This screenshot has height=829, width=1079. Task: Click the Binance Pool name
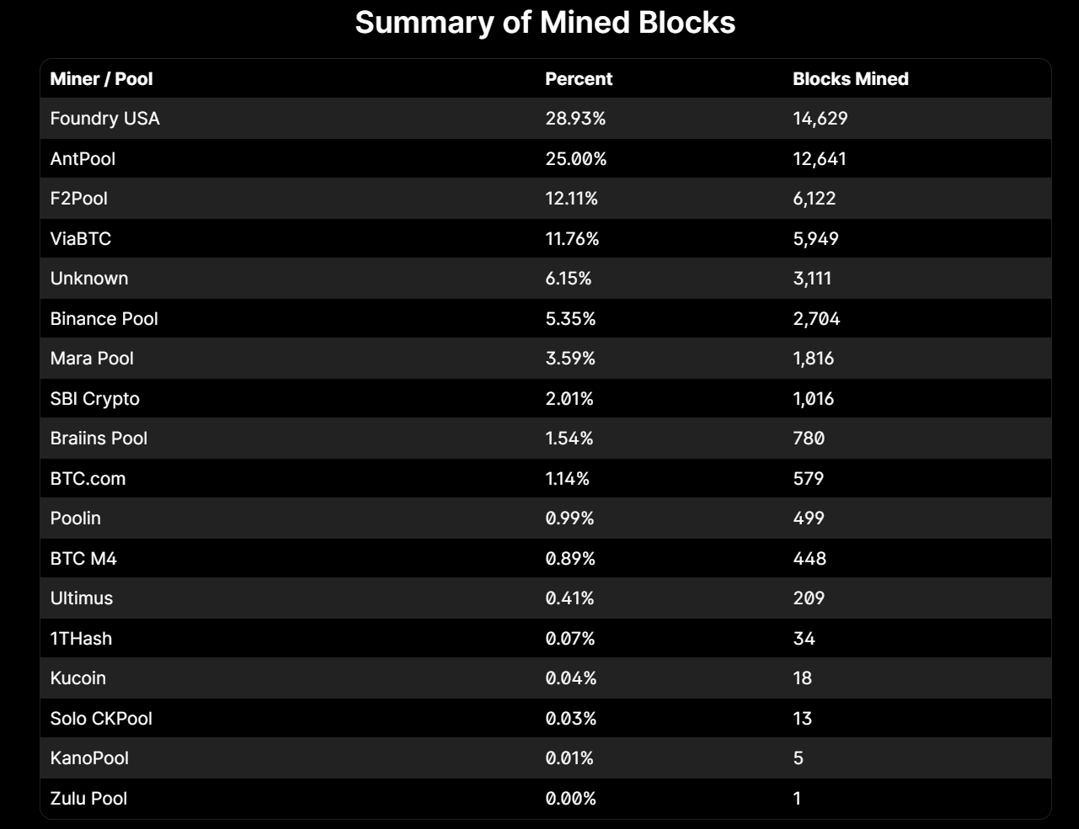(x=104, y=319)
